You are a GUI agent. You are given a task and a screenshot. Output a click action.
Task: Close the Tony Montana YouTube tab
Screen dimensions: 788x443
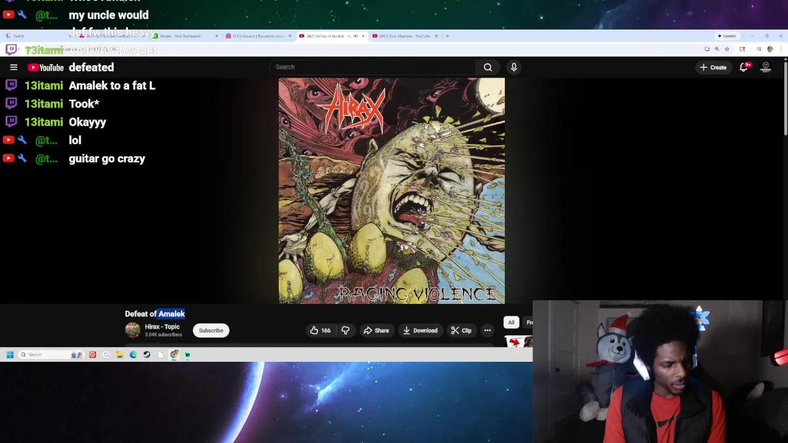point(436,36)
